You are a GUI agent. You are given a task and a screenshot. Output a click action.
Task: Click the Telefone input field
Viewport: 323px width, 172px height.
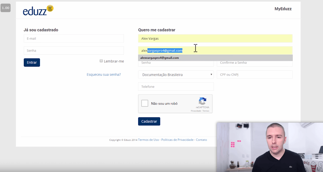click(x=176, y=87)
